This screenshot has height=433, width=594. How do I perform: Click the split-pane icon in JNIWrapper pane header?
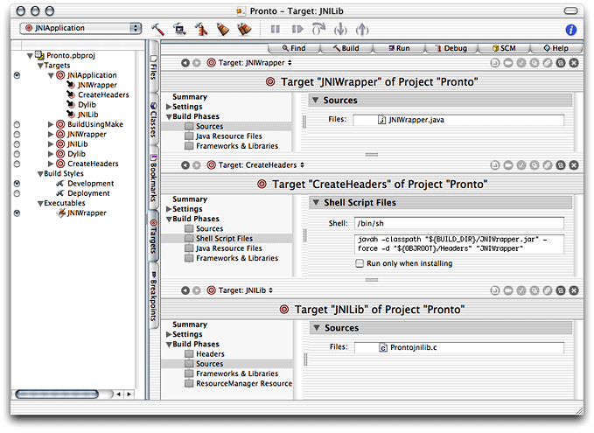click(x=561, y=63)
